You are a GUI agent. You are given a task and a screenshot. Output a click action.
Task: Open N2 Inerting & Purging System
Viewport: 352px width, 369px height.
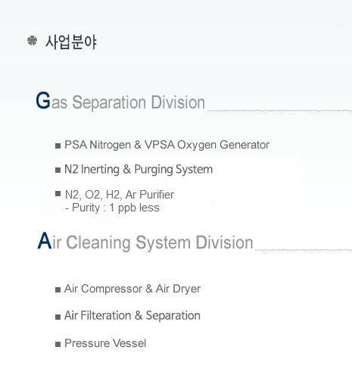pyautogui.click(x=139, y=170)
